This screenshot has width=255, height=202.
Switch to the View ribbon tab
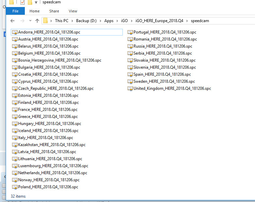[x=73, y=11]
